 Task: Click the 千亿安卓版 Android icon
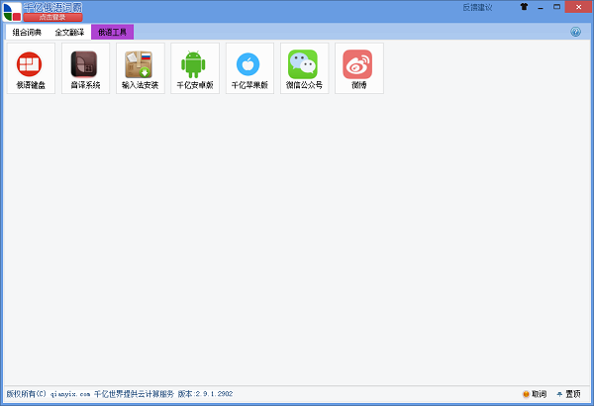click(x=195, y=67)
